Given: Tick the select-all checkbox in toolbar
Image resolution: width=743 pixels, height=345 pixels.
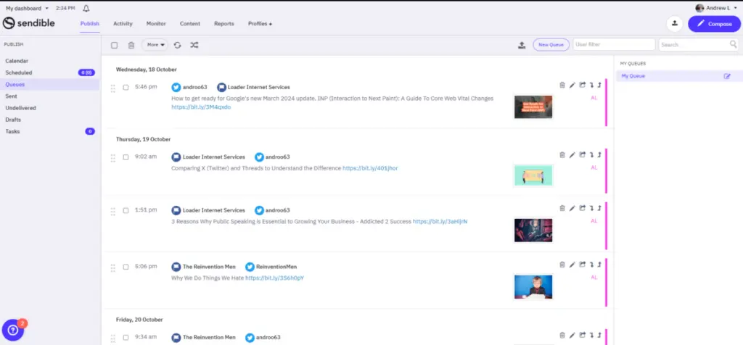Looking at the screenshot, I should (x=115, y=45).
